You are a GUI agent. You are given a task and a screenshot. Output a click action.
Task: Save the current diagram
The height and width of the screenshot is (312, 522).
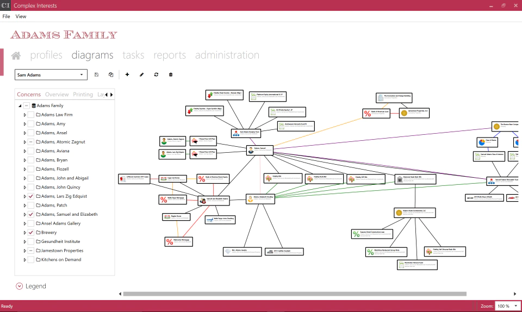pyautogui.click(x=97, y=74)
